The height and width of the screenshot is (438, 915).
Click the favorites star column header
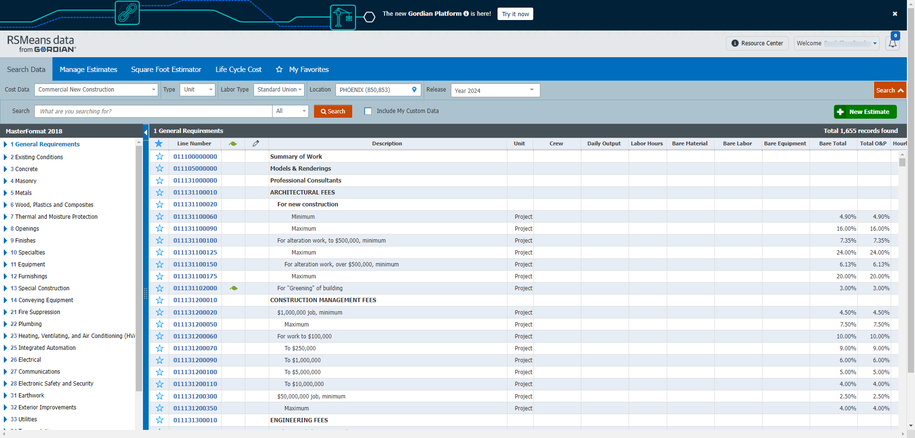[x=159, y=143]
